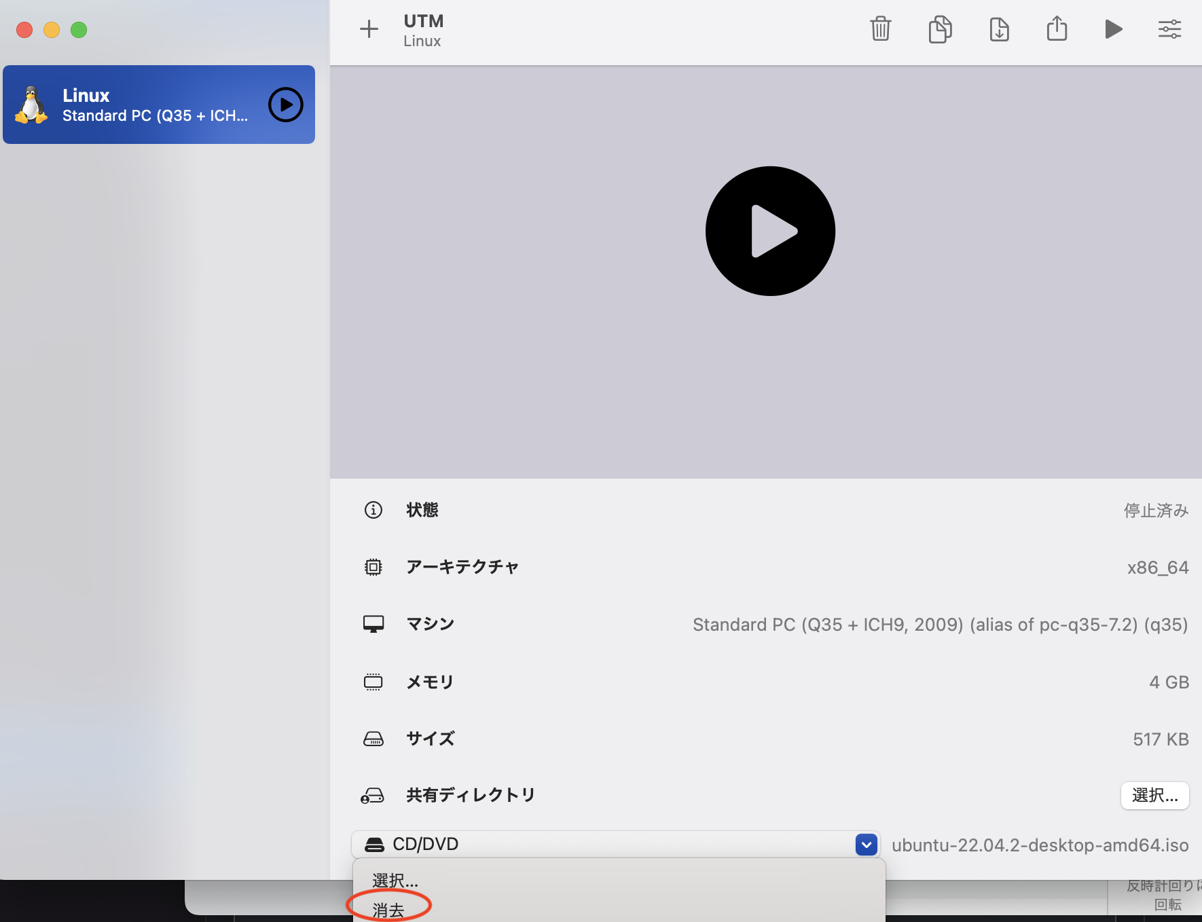The image size is (1202, 922).
Task: Toggle selection of the Linux VM in sidebar
Action: 158,105
